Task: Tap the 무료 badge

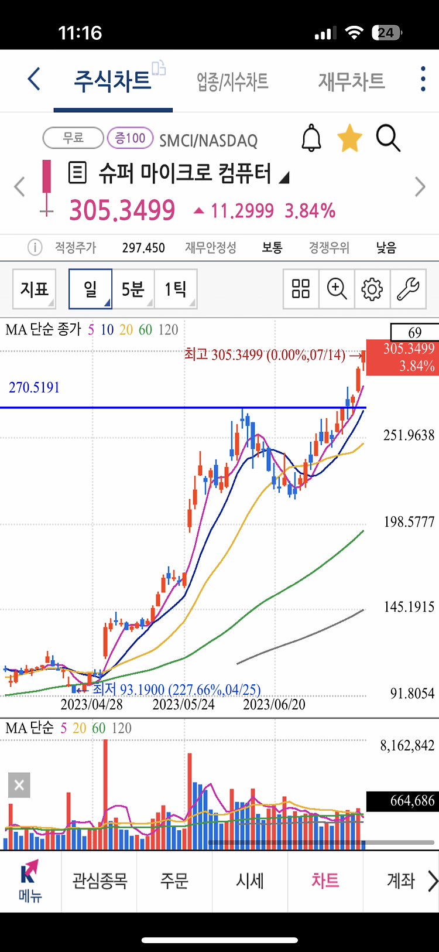Action: [x=73, y=138]
